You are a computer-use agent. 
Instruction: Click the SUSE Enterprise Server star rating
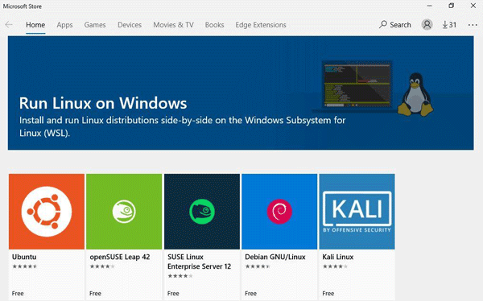(x=180, y=276)
